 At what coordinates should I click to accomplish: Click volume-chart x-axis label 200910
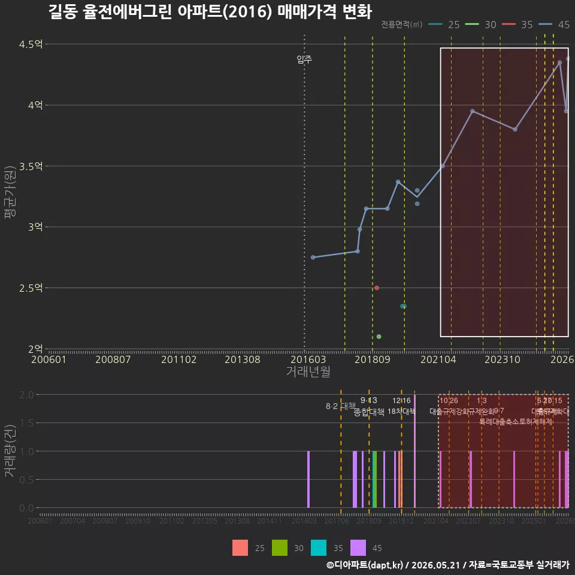click(138, 520)
